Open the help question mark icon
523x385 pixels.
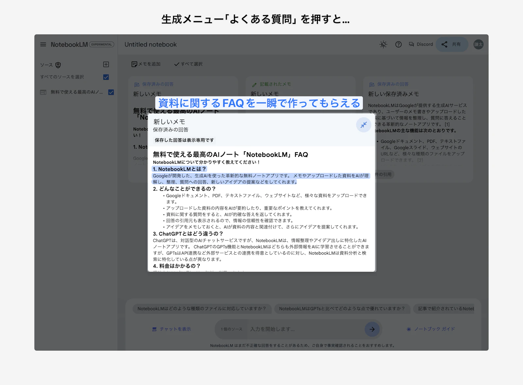398,44
